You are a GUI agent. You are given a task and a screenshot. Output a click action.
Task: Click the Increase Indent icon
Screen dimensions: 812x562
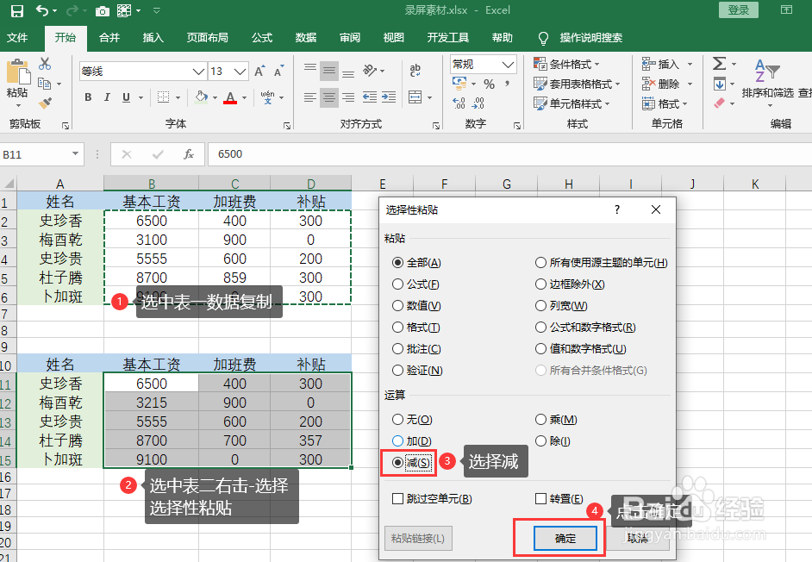tap(389, 97)
